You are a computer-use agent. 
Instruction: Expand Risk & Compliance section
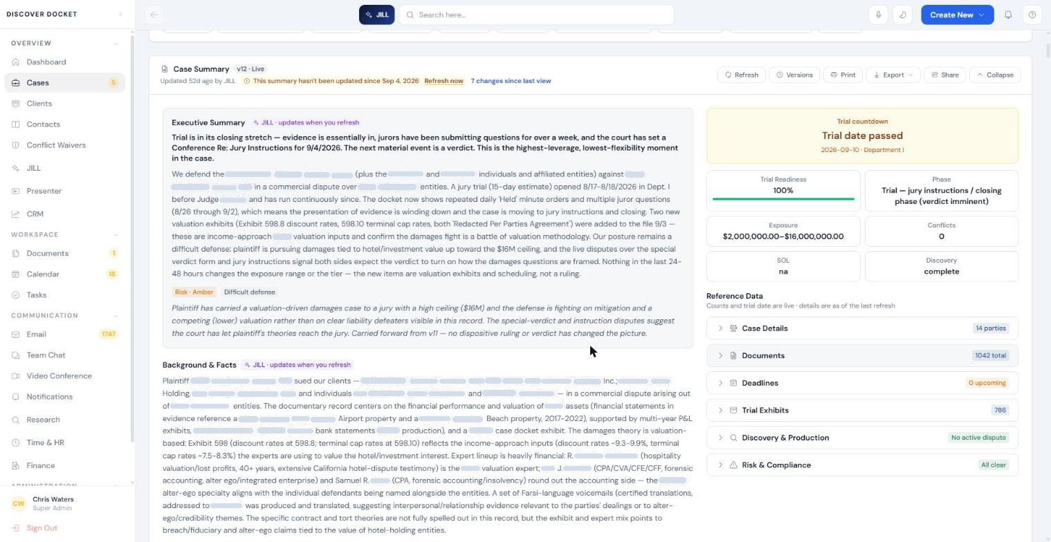(862, 465)
